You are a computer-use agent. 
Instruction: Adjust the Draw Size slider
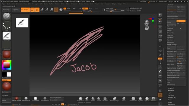pos(115,11)
